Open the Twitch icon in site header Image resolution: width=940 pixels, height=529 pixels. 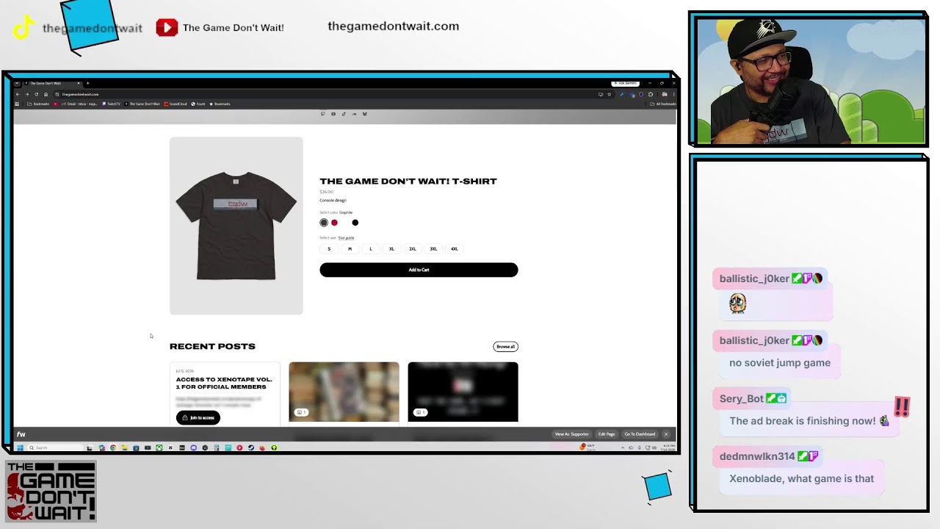322,114
